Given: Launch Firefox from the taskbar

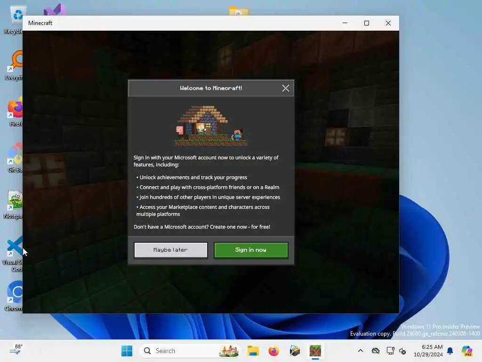Looking at the screenshot, I should tap(273, 351).
